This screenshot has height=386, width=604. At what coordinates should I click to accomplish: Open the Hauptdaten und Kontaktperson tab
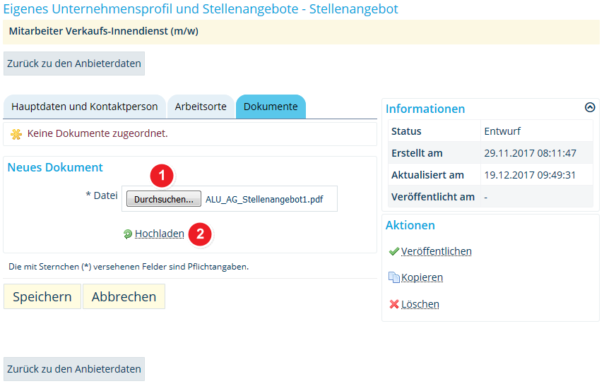(x=84, y=107)
